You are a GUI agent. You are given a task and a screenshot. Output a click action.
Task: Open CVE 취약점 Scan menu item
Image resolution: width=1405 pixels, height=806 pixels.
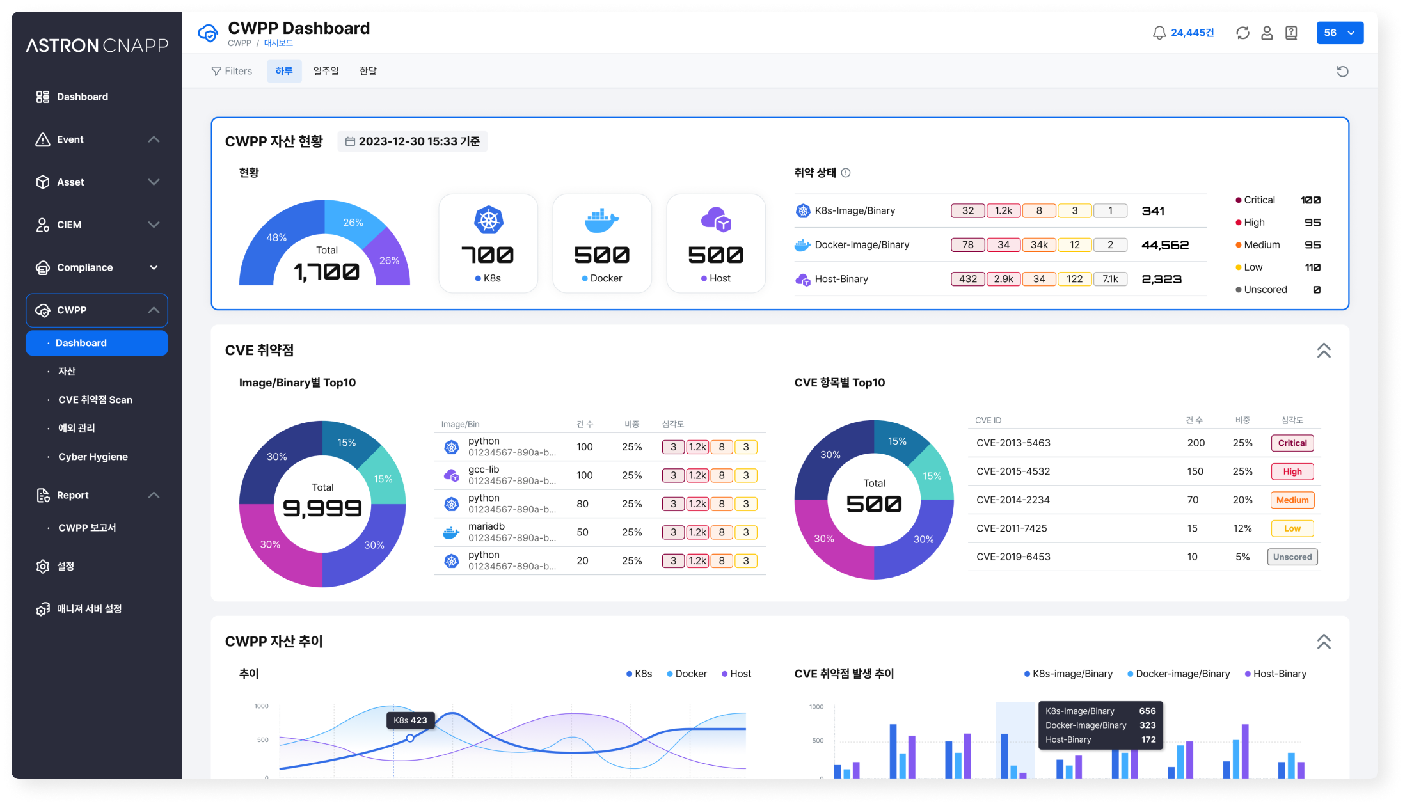point(95,400)
